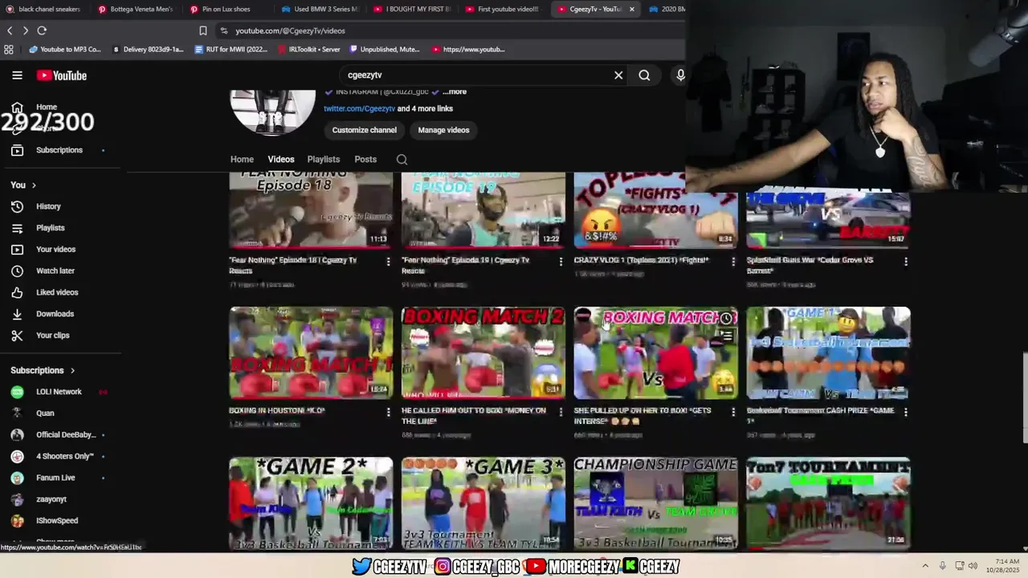Click the YouTube logo
Image resolution: width=1028 pixels, height=578 pixels.
pyautogui.click(x=61, y=75)
